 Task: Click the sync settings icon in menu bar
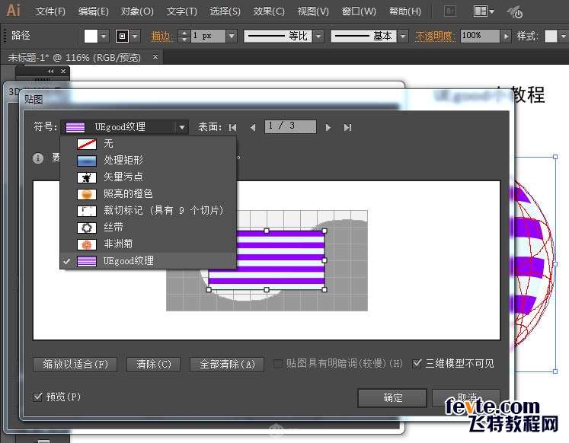coord(515,12)
